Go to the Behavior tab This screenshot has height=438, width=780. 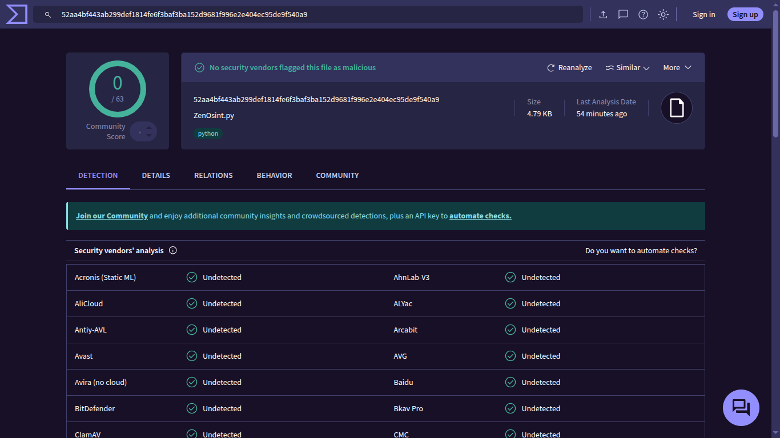275,176
